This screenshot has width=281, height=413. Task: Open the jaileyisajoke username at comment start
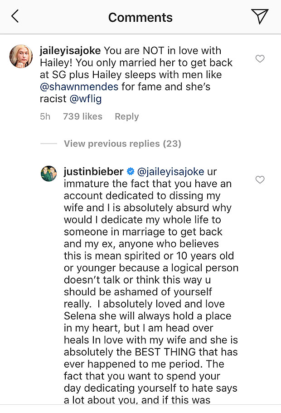[x=71, y=50]
